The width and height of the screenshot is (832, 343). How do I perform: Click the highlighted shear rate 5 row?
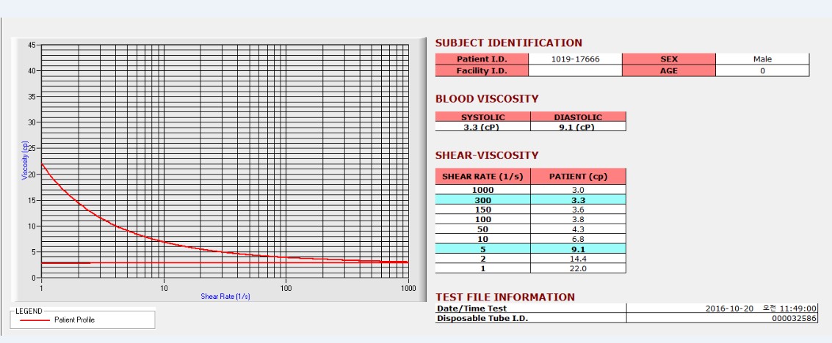531,248
